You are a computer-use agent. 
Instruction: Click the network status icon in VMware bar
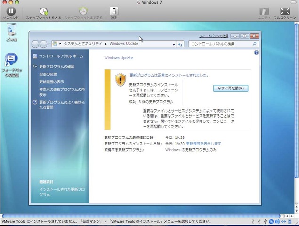tap(283, 222)
